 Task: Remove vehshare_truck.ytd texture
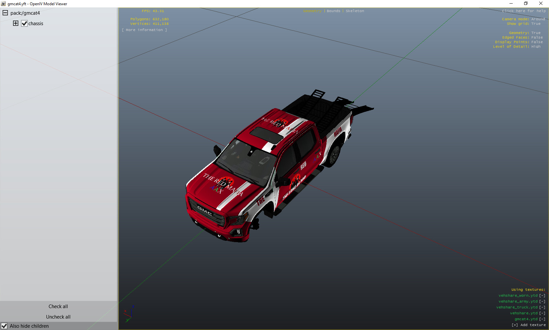(542, 307)
